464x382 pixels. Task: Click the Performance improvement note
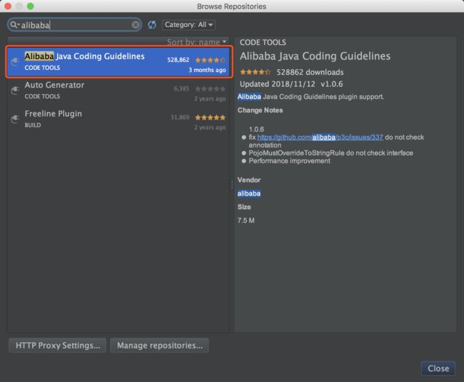tap(289, 161)
